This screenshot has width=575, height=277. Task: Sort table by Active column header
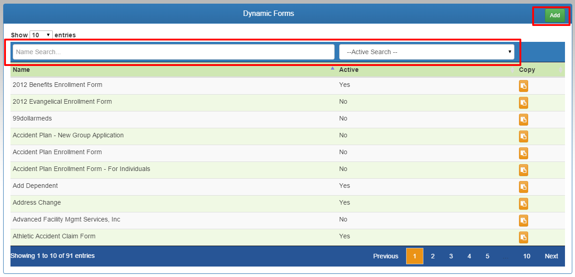pos(349,70)
